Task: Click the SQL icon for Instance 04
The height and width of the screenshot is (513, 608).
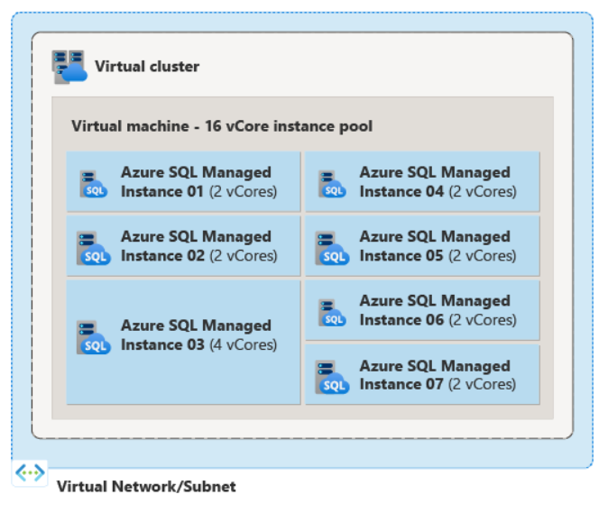Action: (x=332, y=184)
